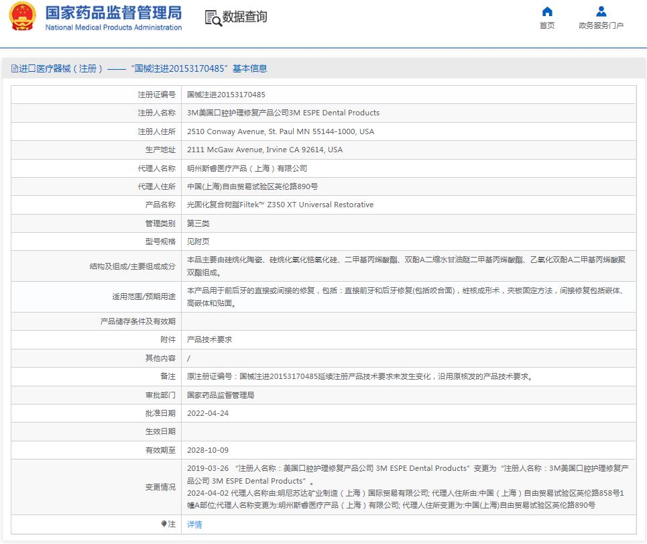Viewport: 647px width, 544px height.
Task: Click the 代理人名称 row label
Action: click(x=157, y=168)
